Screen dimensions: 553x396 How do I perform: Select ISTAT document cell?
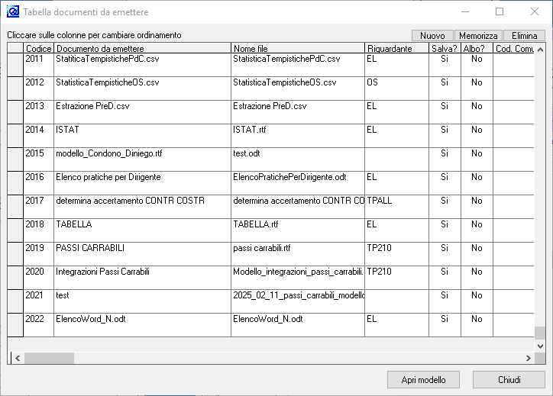143,136
